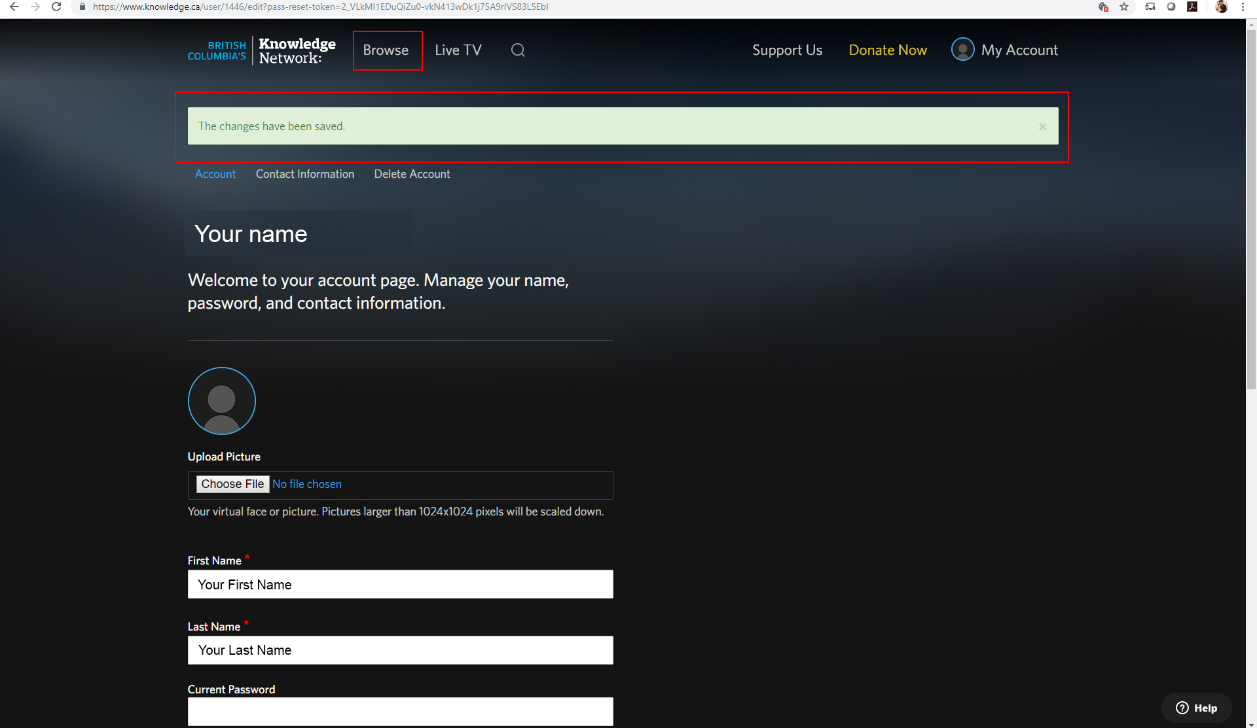Open the Support Us page
The image size is (1257, 728).
click(x=787, y=50)
